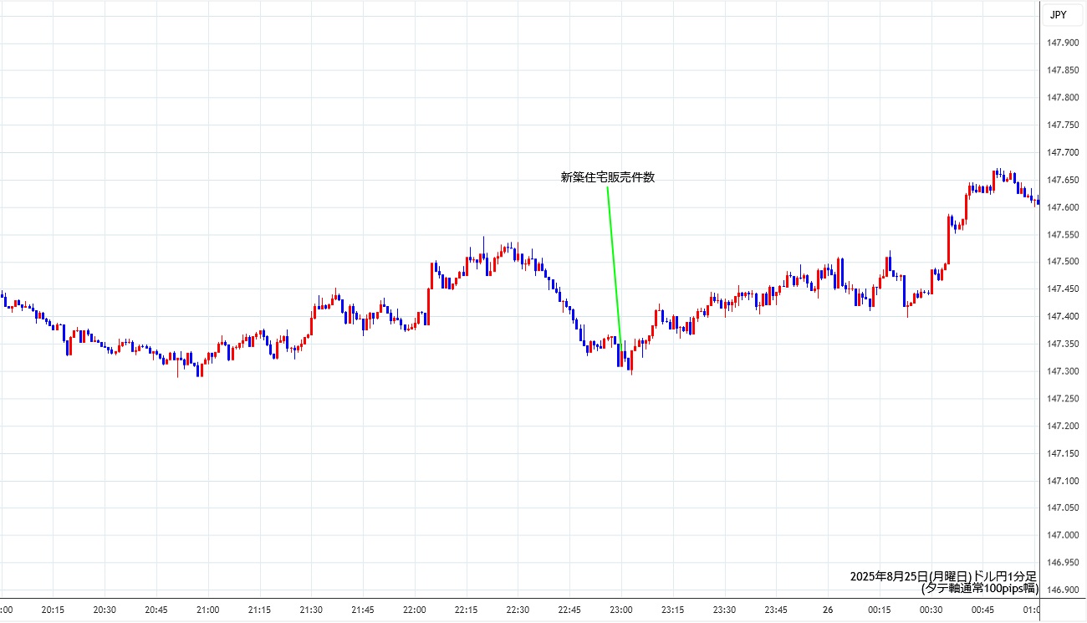1087x623 pixels.
Task: Click the 147.100 price axis label
Action: tap(1063, 481)
